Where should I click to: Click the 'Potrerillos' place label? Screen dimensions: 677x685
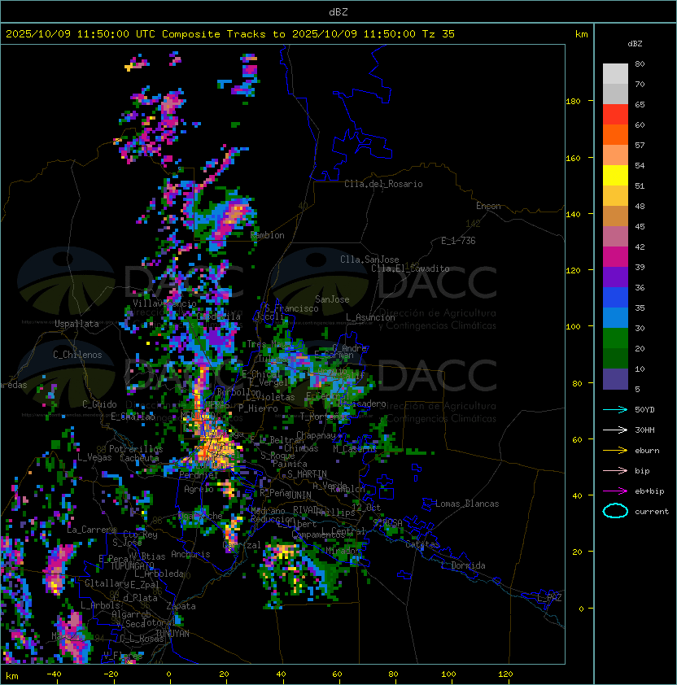coord(136,449)
